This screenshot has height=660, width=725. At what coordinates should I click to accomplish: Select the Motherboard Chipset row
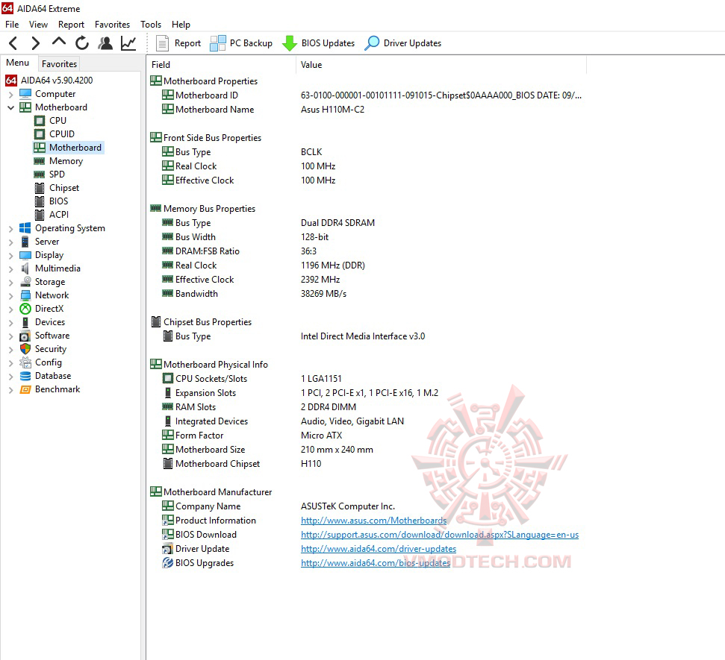click(367, 464)
